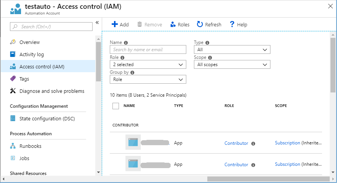Click the Overview gear icon

(13, 42)
